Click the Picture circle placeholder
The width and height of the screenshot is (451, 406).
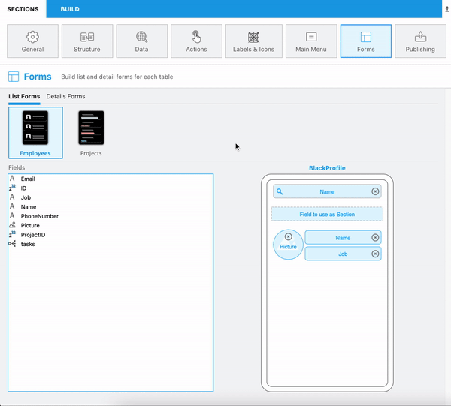pyautogui.click(x=288, y=245)
